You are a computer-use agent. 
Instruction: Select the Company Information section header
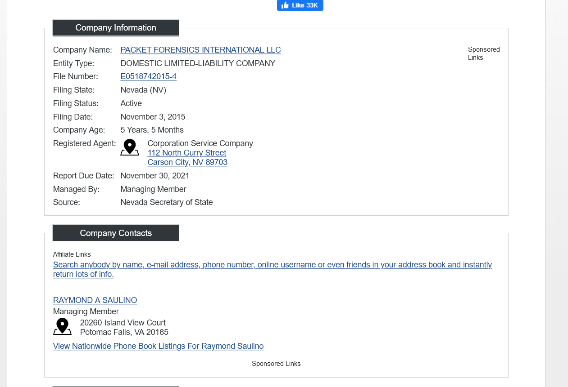click(116, 28)
